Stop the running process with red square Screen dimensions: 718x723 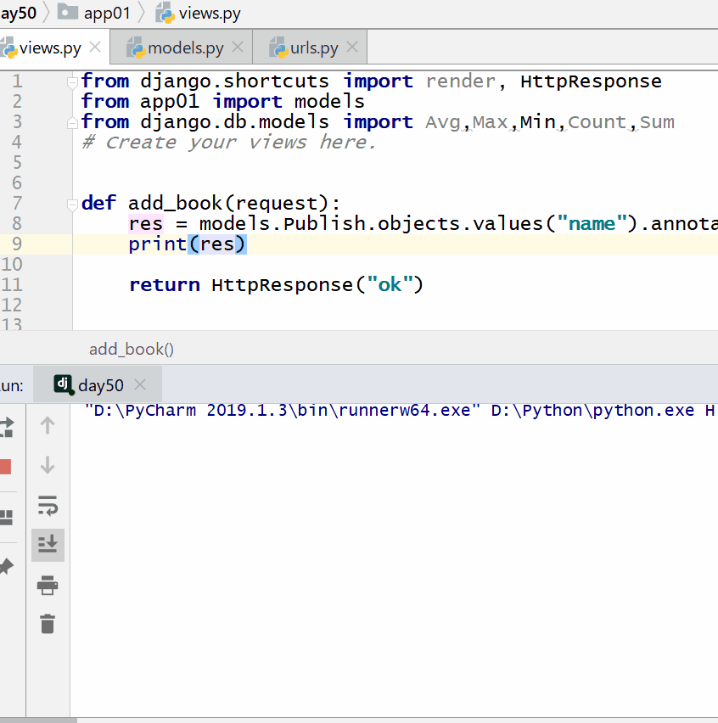[5, 467]
